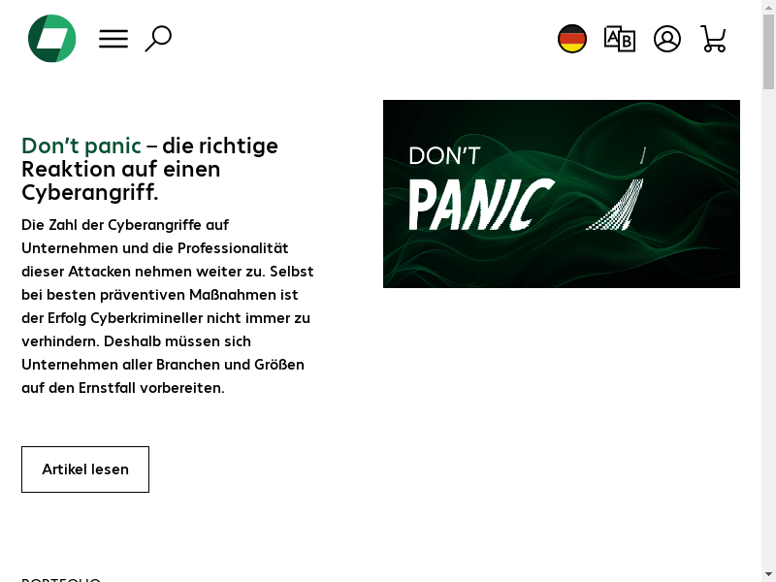The image size is (776, 582).
Task: Click the empty scrollbar track below thumb
Action: [x=768, y=327]
